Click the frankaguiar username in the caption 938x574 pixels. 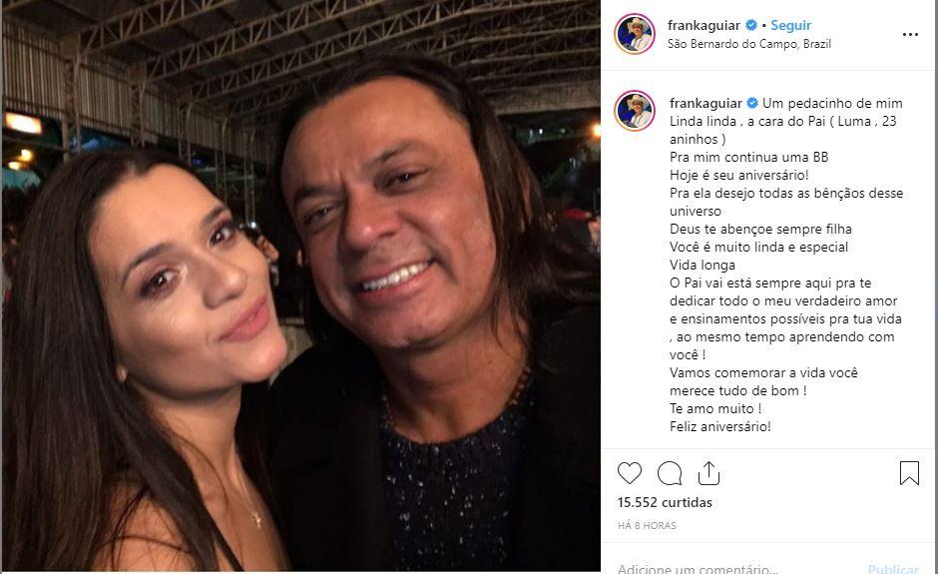(x=705, y=103)
